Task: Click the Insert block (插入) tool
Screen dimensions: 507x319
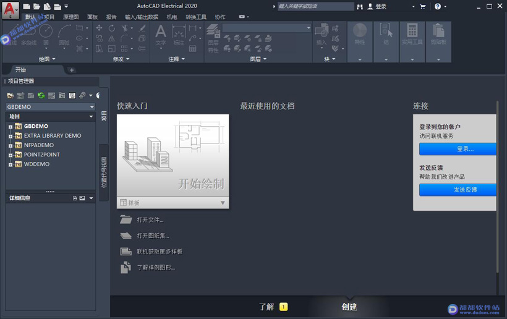Action: 322,35
